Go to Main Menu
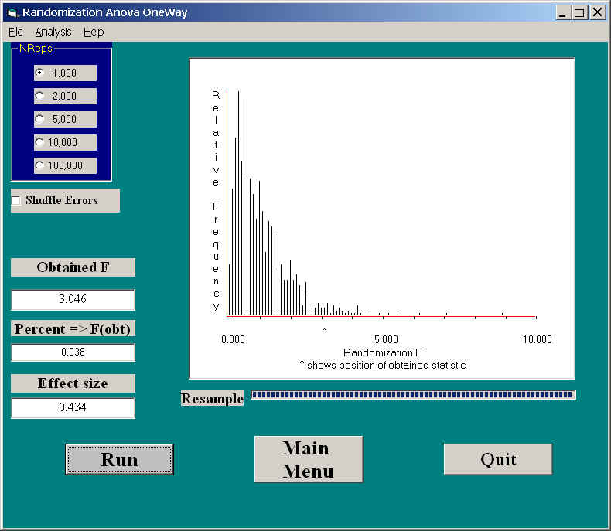The height and width of the screenshot is (531, 611). (x=308, y=459)
